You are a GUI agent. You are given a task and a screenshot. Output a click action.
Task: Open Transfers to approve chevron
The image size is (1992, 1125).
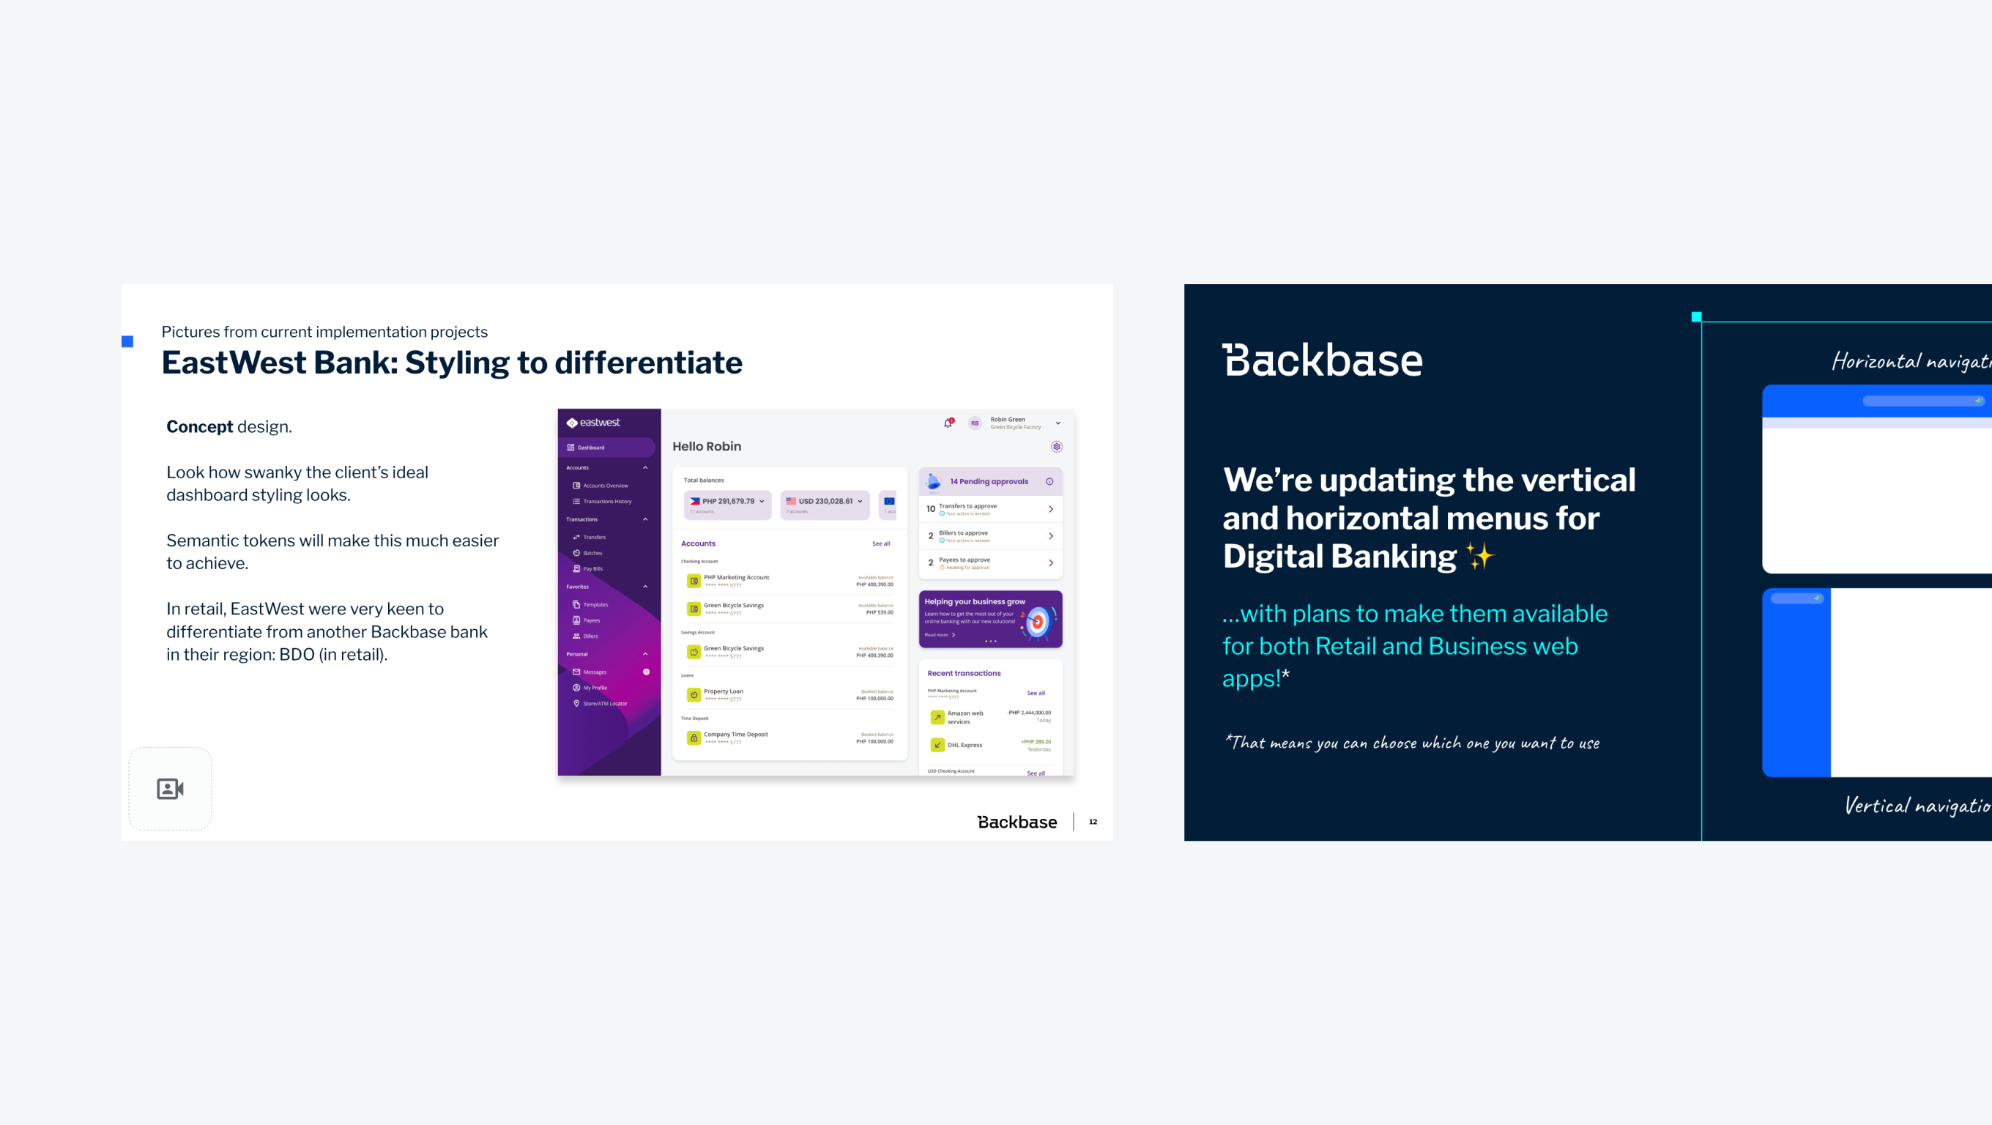click(1051, 510)
